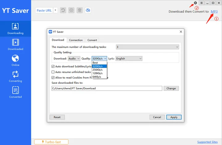Toggle Allow to read Cookies checkbox
The image size is (222, 145).
(x=53, y=78)
